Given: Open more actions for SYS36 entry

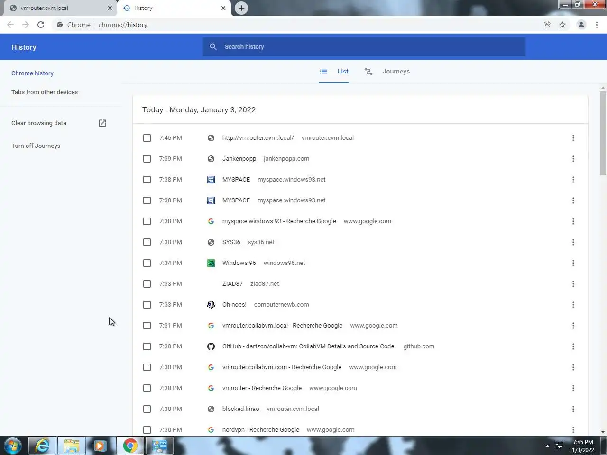Looking at the screenshot, I should tap(573, 242).
